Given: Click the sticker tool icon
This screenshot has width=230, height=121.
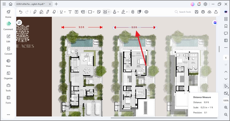Looking at the screenshot, I should (x=139, y=12).
